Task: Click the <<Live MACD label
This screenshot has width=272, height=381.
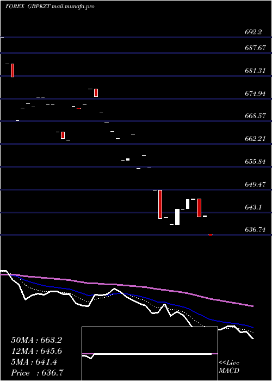Action: point(229,367)
